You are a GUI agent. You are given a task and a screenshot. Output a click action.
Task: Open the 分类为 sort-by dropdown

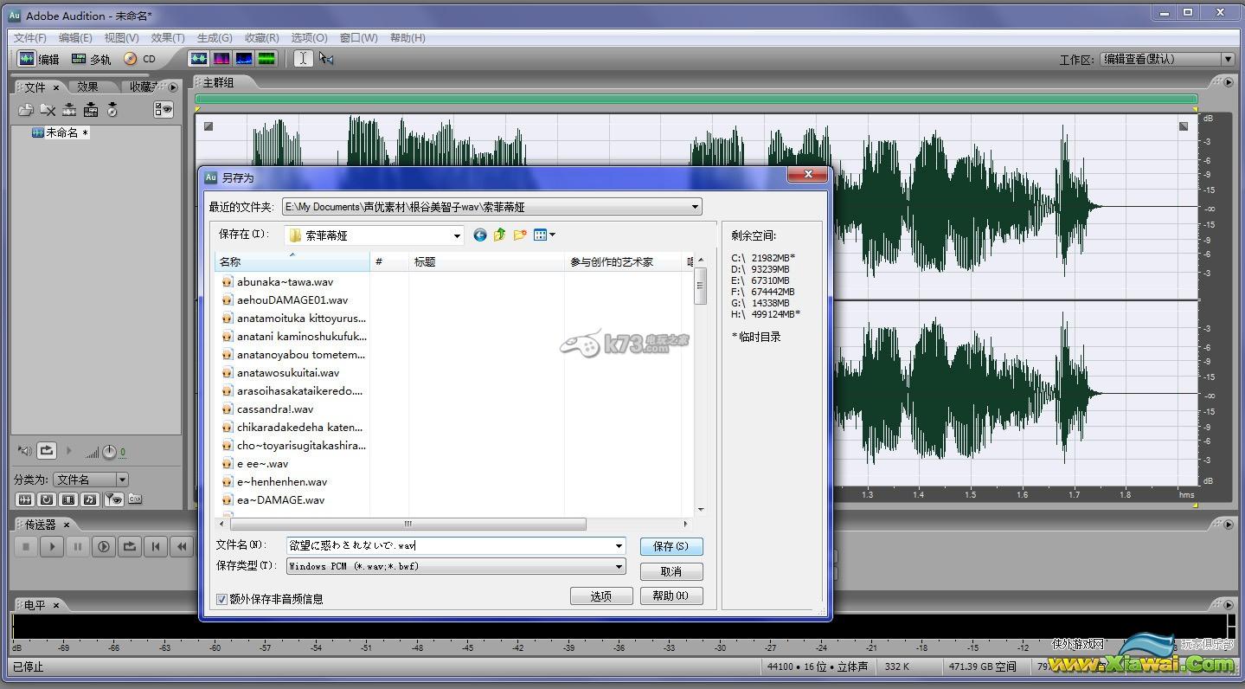(122, 480)
